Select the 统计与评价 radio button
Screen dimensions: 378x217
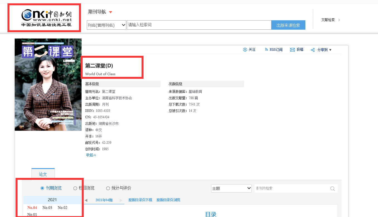point(108,188)
